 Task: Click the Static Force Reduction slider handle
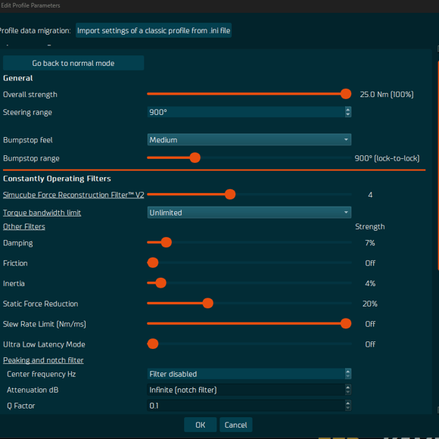point(207,304)
